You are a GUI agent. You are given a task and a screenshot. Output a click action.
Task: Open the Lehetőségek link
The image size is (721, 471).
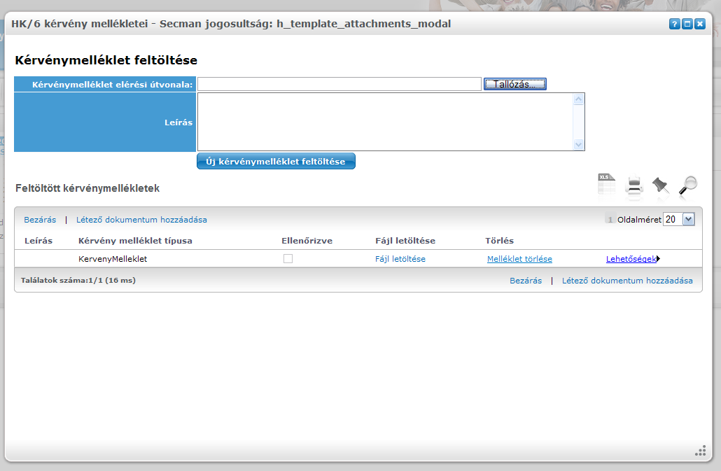point(631,259)
